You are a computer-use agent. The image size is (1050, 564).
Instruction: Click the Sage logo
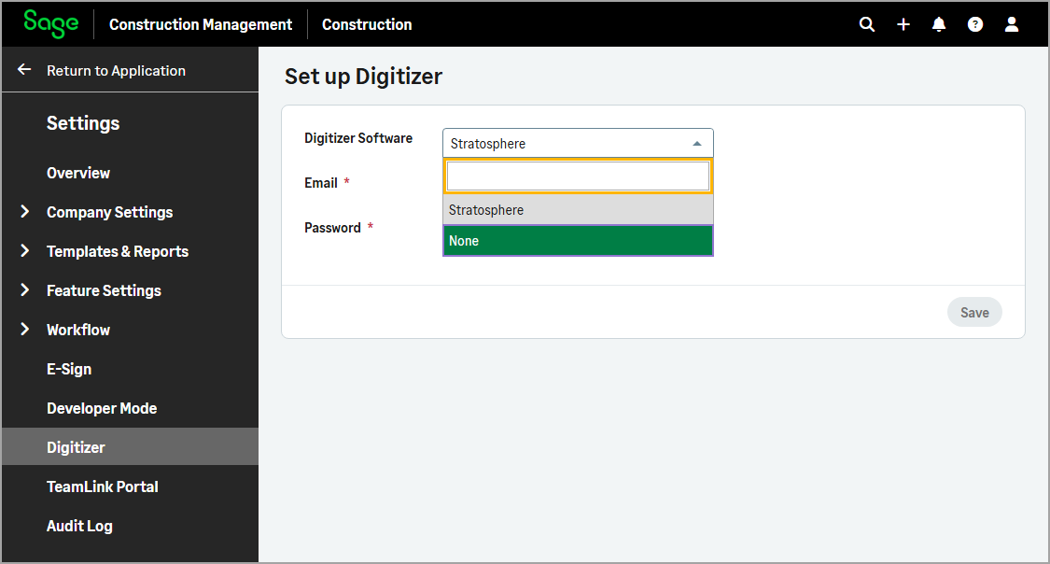51,24
